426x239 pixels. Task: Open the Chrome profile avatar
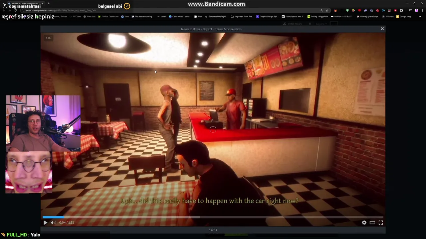coord(416,10)
